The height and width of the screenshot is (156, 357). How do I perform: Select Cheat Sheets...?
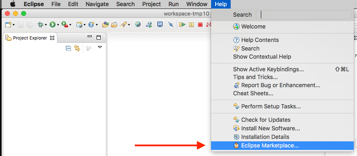click(x=282, y=93)
